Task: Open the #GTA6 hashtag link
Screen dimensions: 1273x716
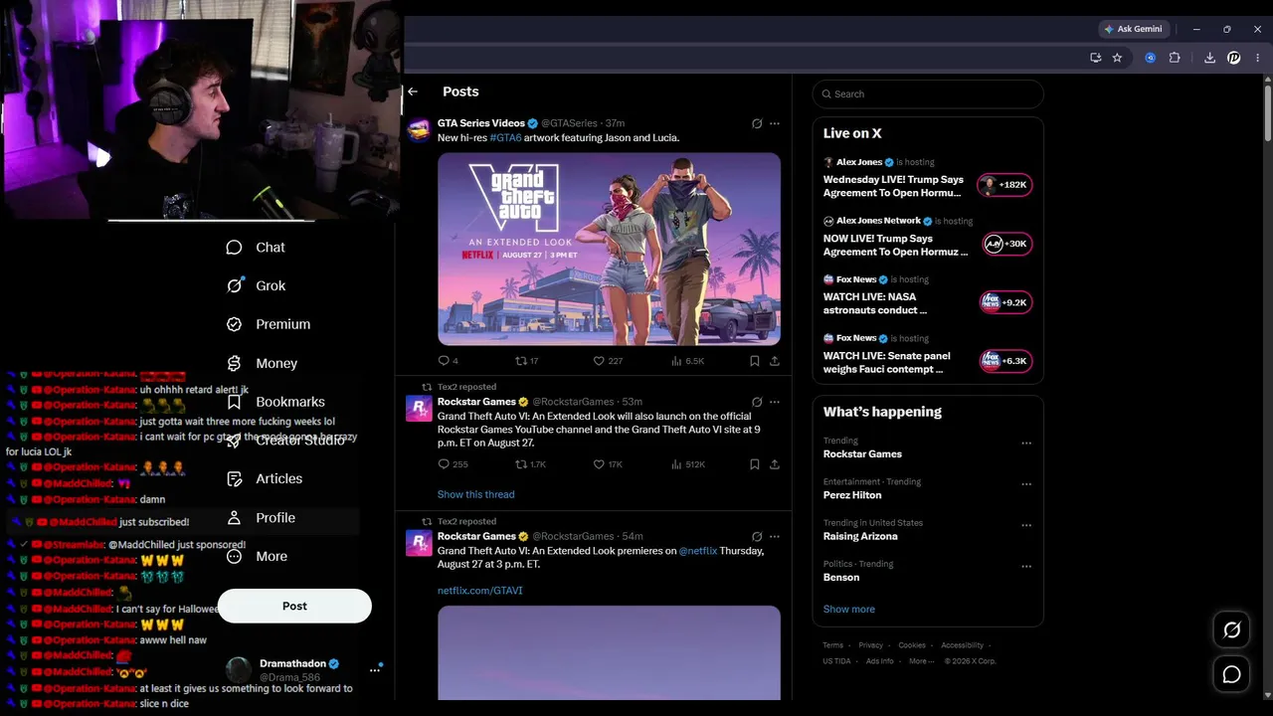Action: pos(505,138)
